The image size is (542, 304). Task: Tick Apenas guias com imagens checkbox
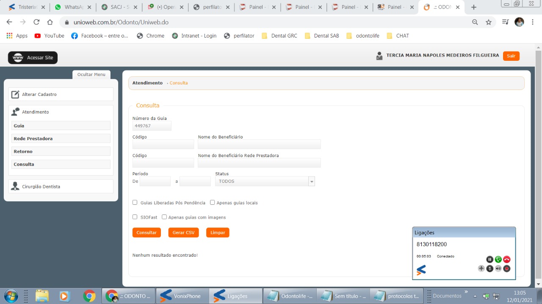(164, 217)
